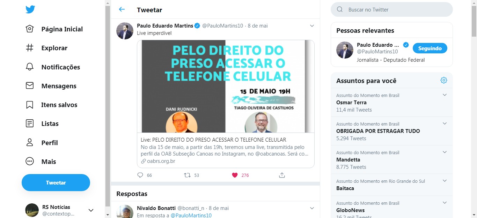Open the oabrs.org.br live card image
The width and height of the screenshot is (477, 218).
tap(226, 86)
